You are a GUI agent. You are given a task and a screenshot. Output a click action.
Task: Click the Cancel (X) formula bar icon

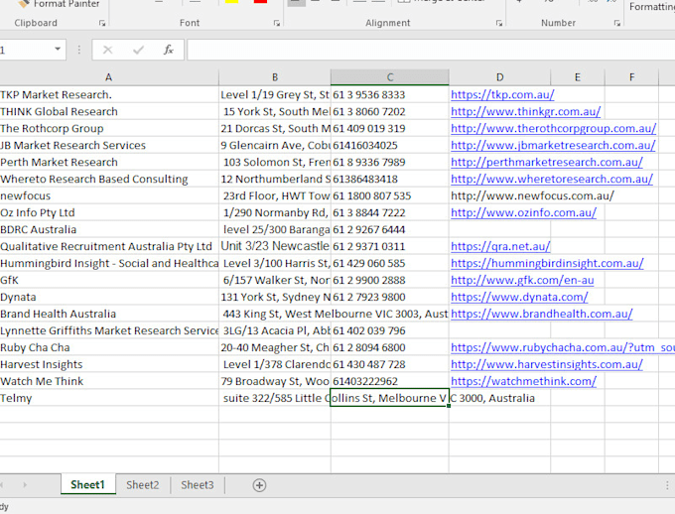[x=107, y=50]
